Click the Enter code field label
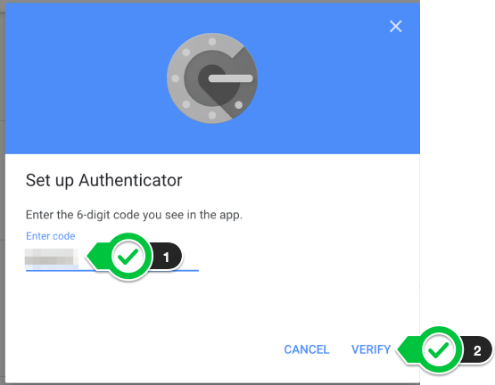 (x=51, y=236)
